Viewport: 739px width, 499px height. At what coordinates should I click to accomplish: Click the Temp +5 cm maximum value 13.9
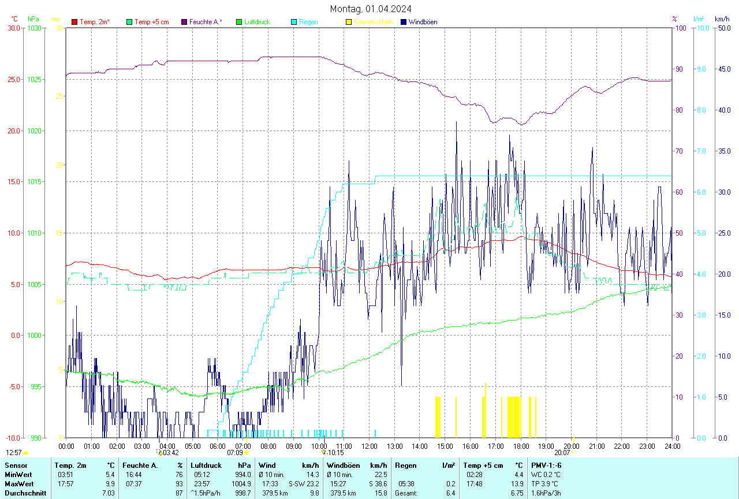pos(517,484)
